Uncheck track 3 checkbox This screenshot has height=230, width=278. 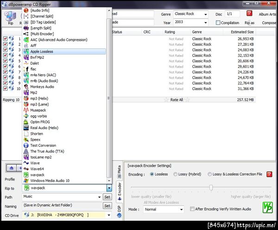5,50
